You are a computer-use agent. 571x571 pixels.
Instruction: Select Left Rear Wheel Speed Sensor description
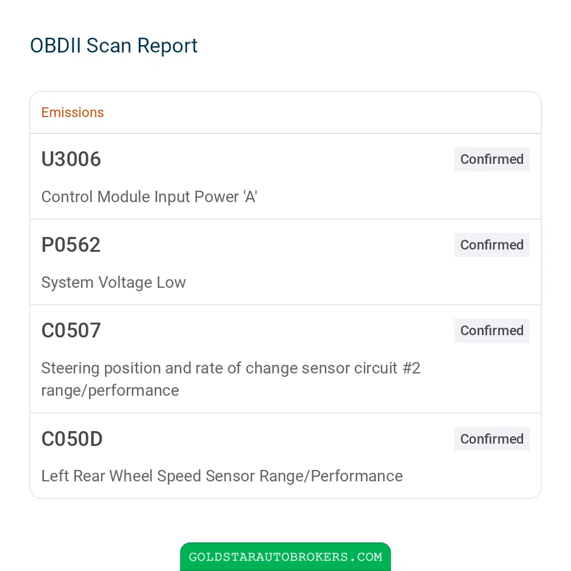click(x=222, y=476)
